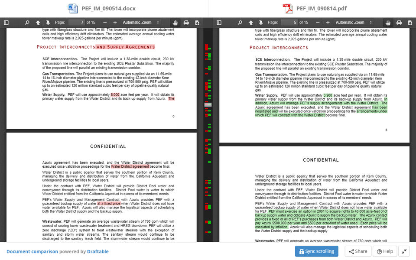Zoom out in left docx viewer
This screenshot has height=260, width=416.
(105, 23)
